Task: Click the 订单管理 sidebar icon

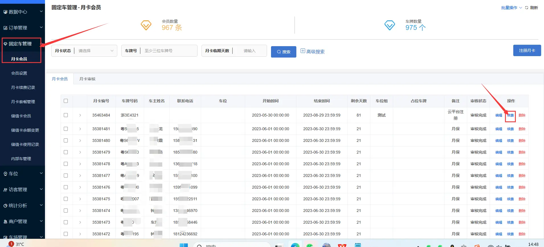Action: point(5,28)
